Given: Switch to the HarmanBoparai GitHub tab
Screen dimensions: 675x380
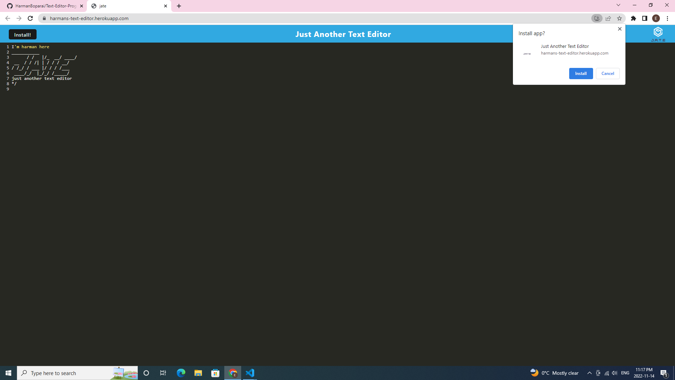Looking at the screenshot, I should click(x=46, y=6).
